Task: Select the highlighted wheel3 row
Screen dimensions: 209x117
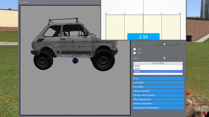Action: pyautogui.click(x=158, y=71)
